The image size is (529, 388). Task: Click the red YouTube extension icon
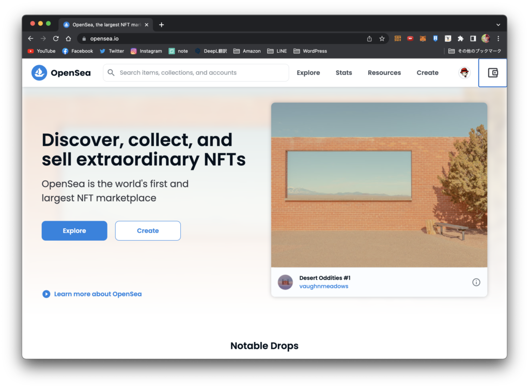[x=410, y=38]
